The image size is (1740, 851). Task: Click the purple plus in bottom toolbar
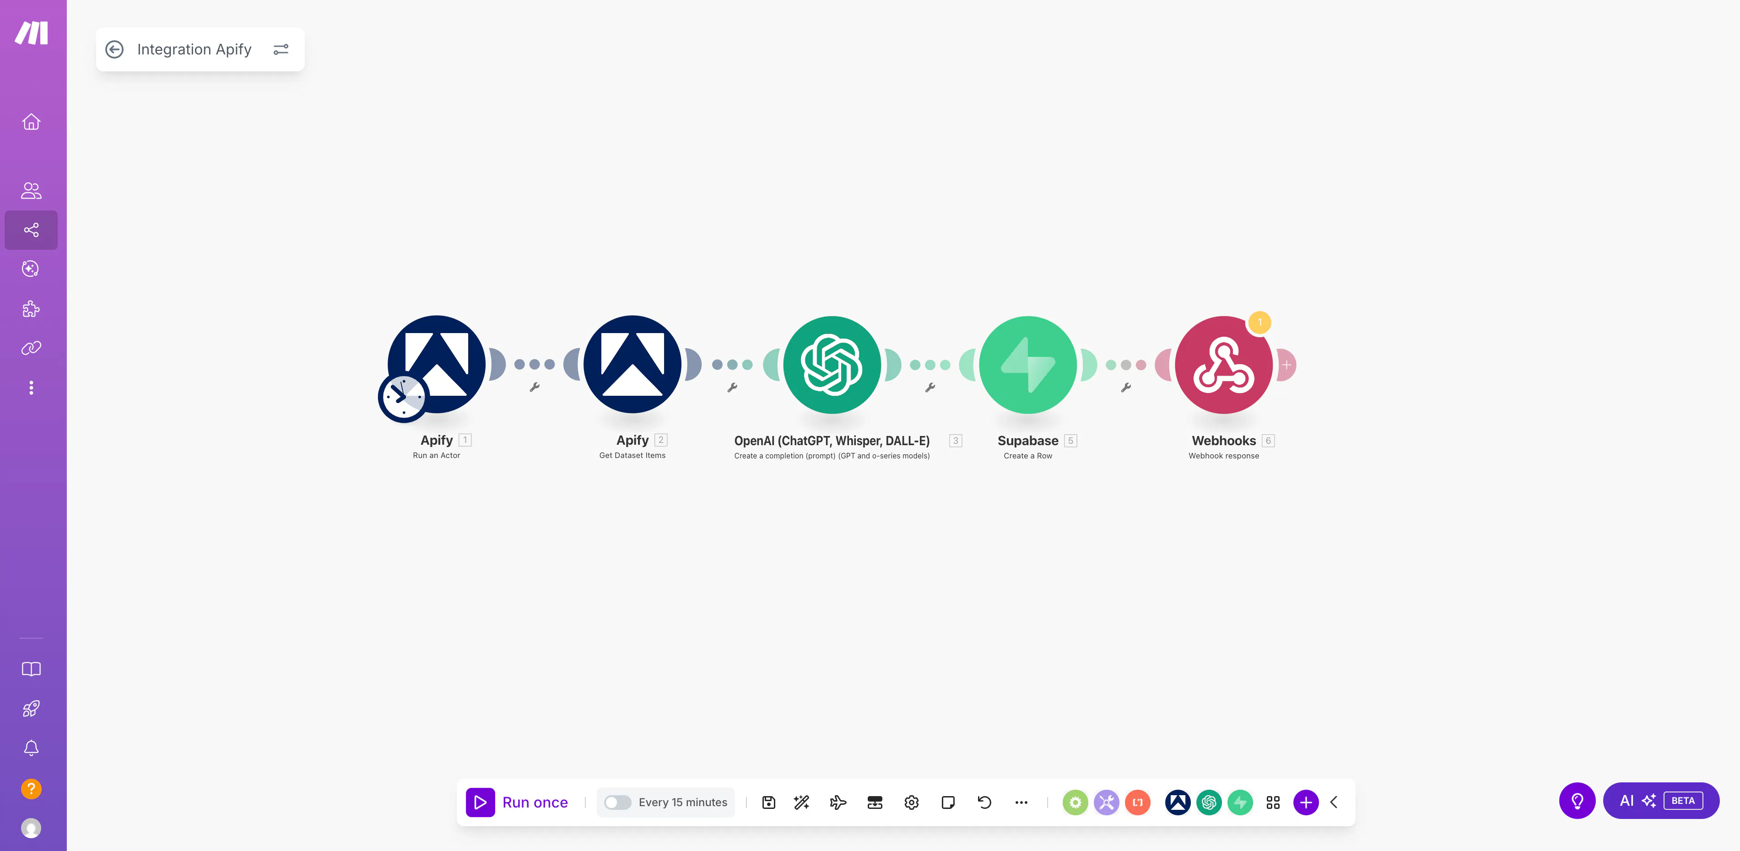tap(1306, 803)
